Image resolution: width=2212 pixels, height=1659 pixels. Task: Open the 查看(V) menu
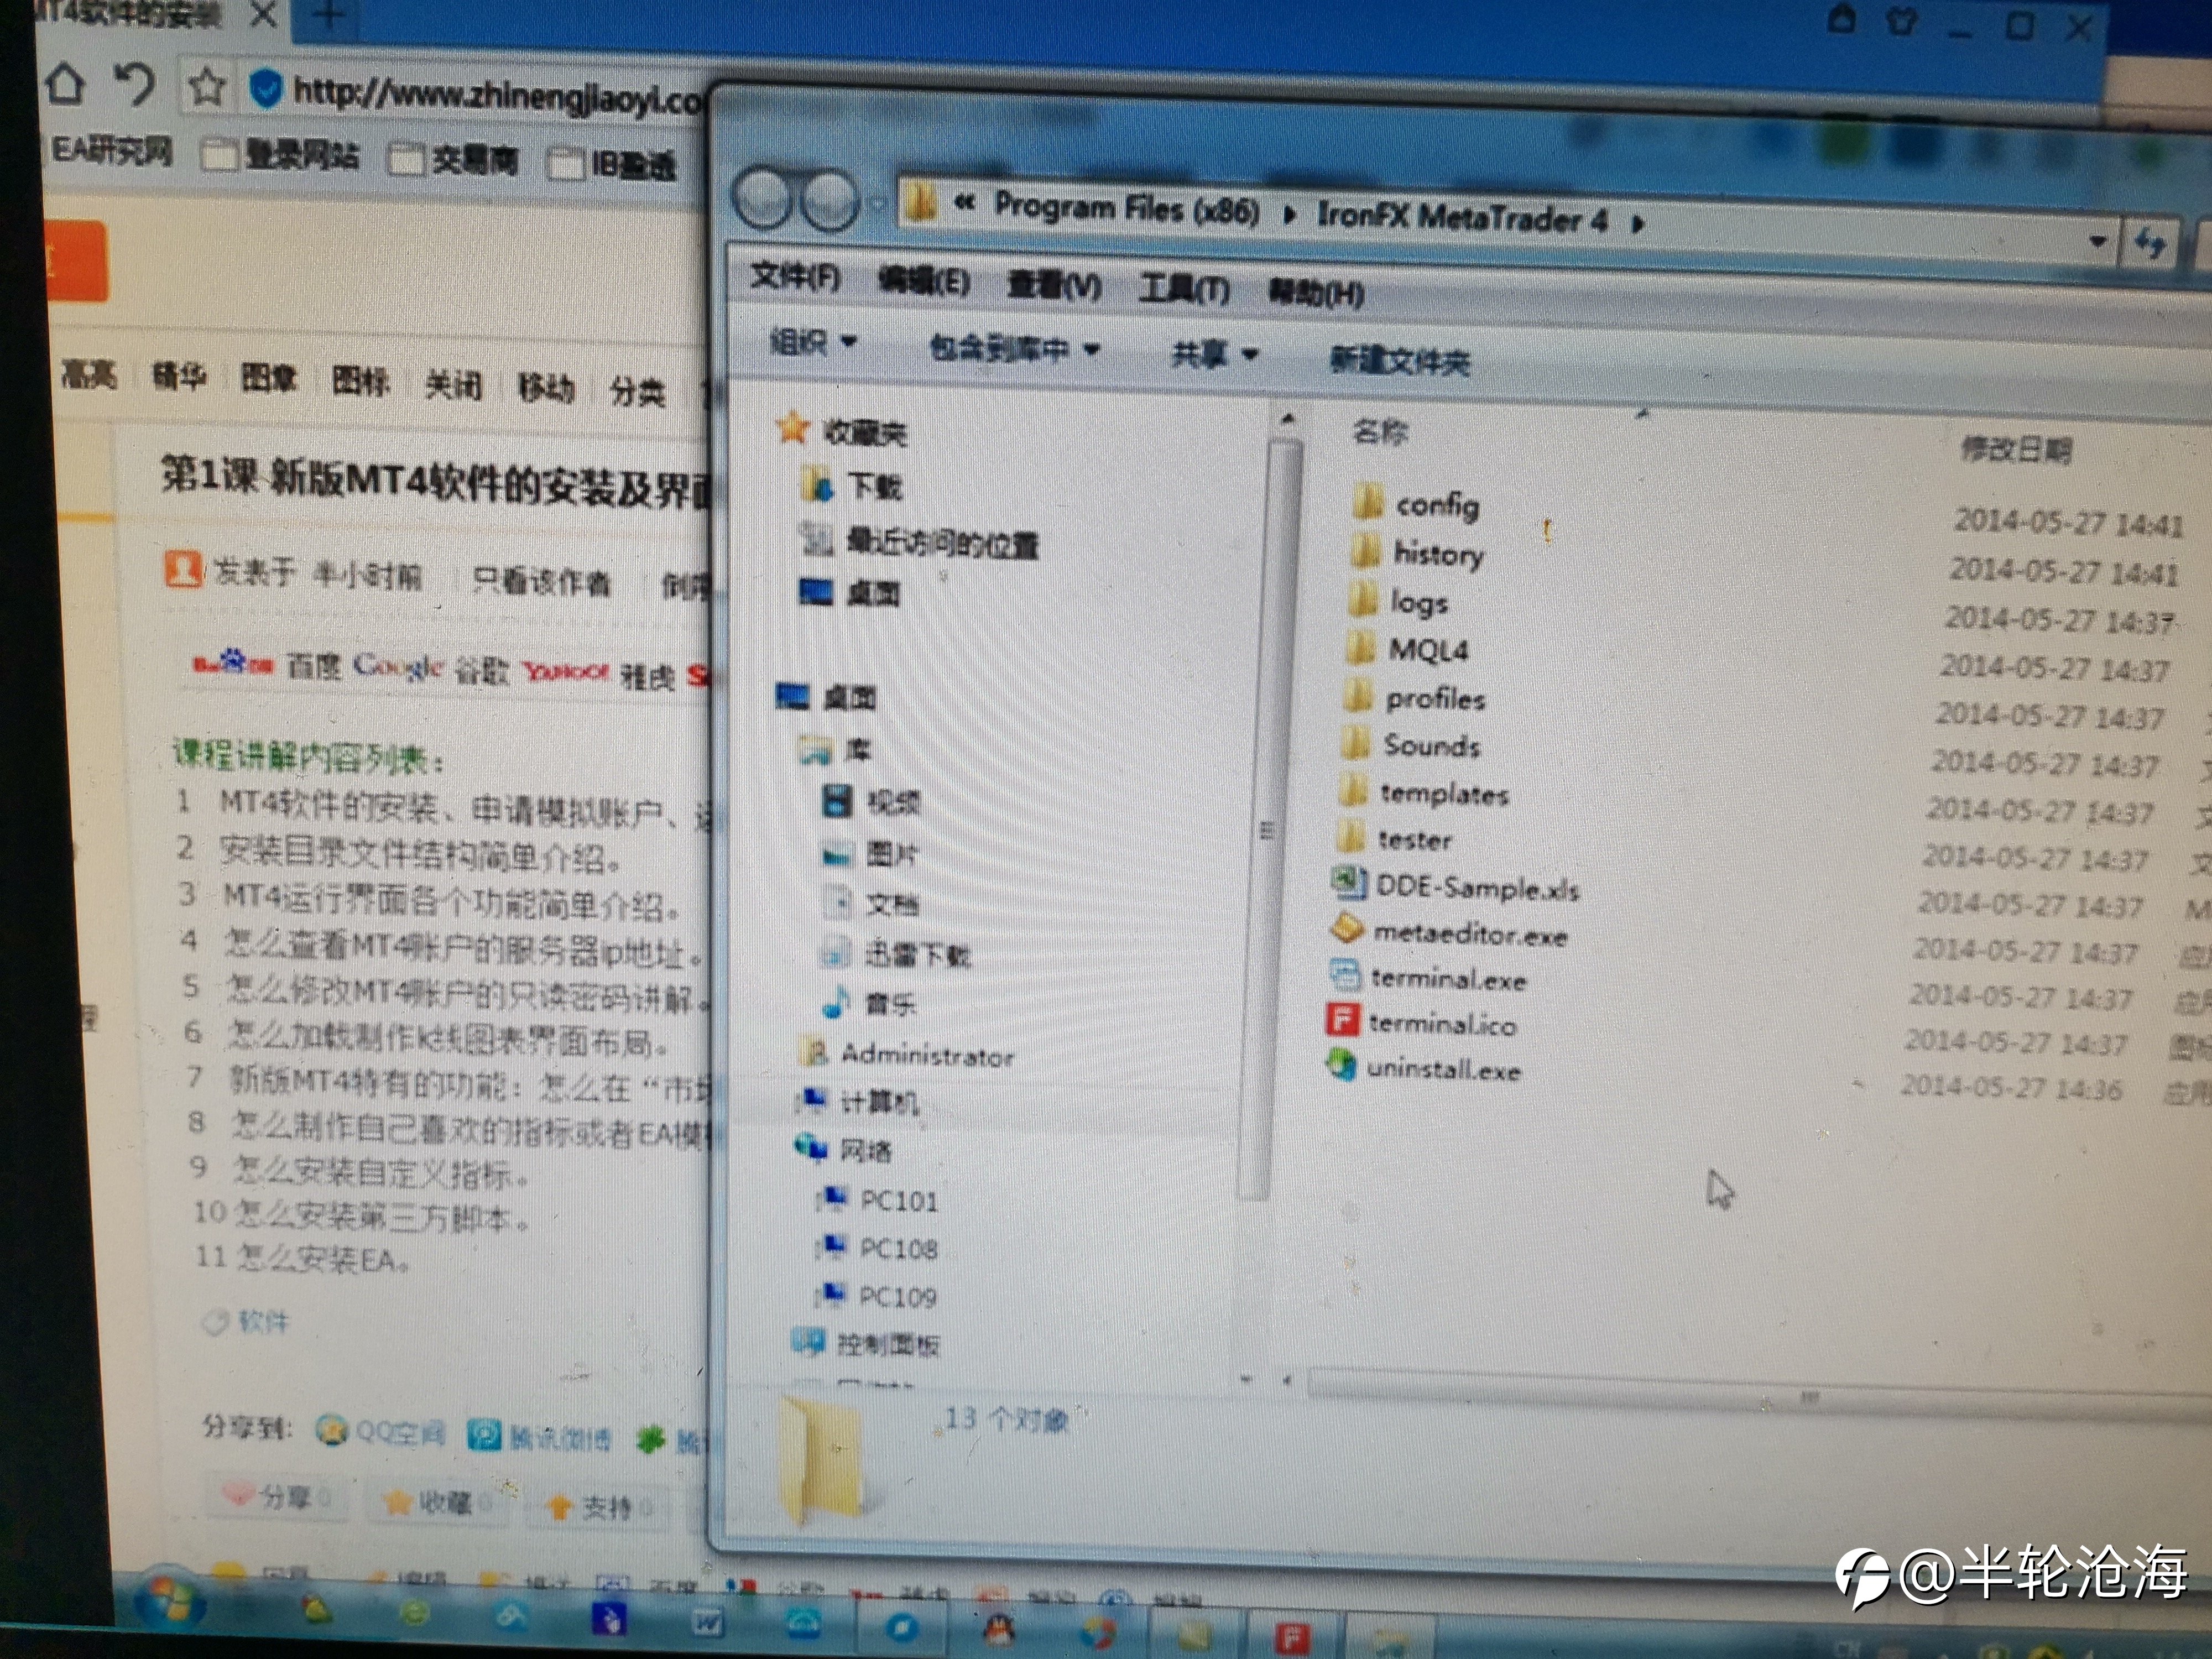click(x=1054, y=286)
